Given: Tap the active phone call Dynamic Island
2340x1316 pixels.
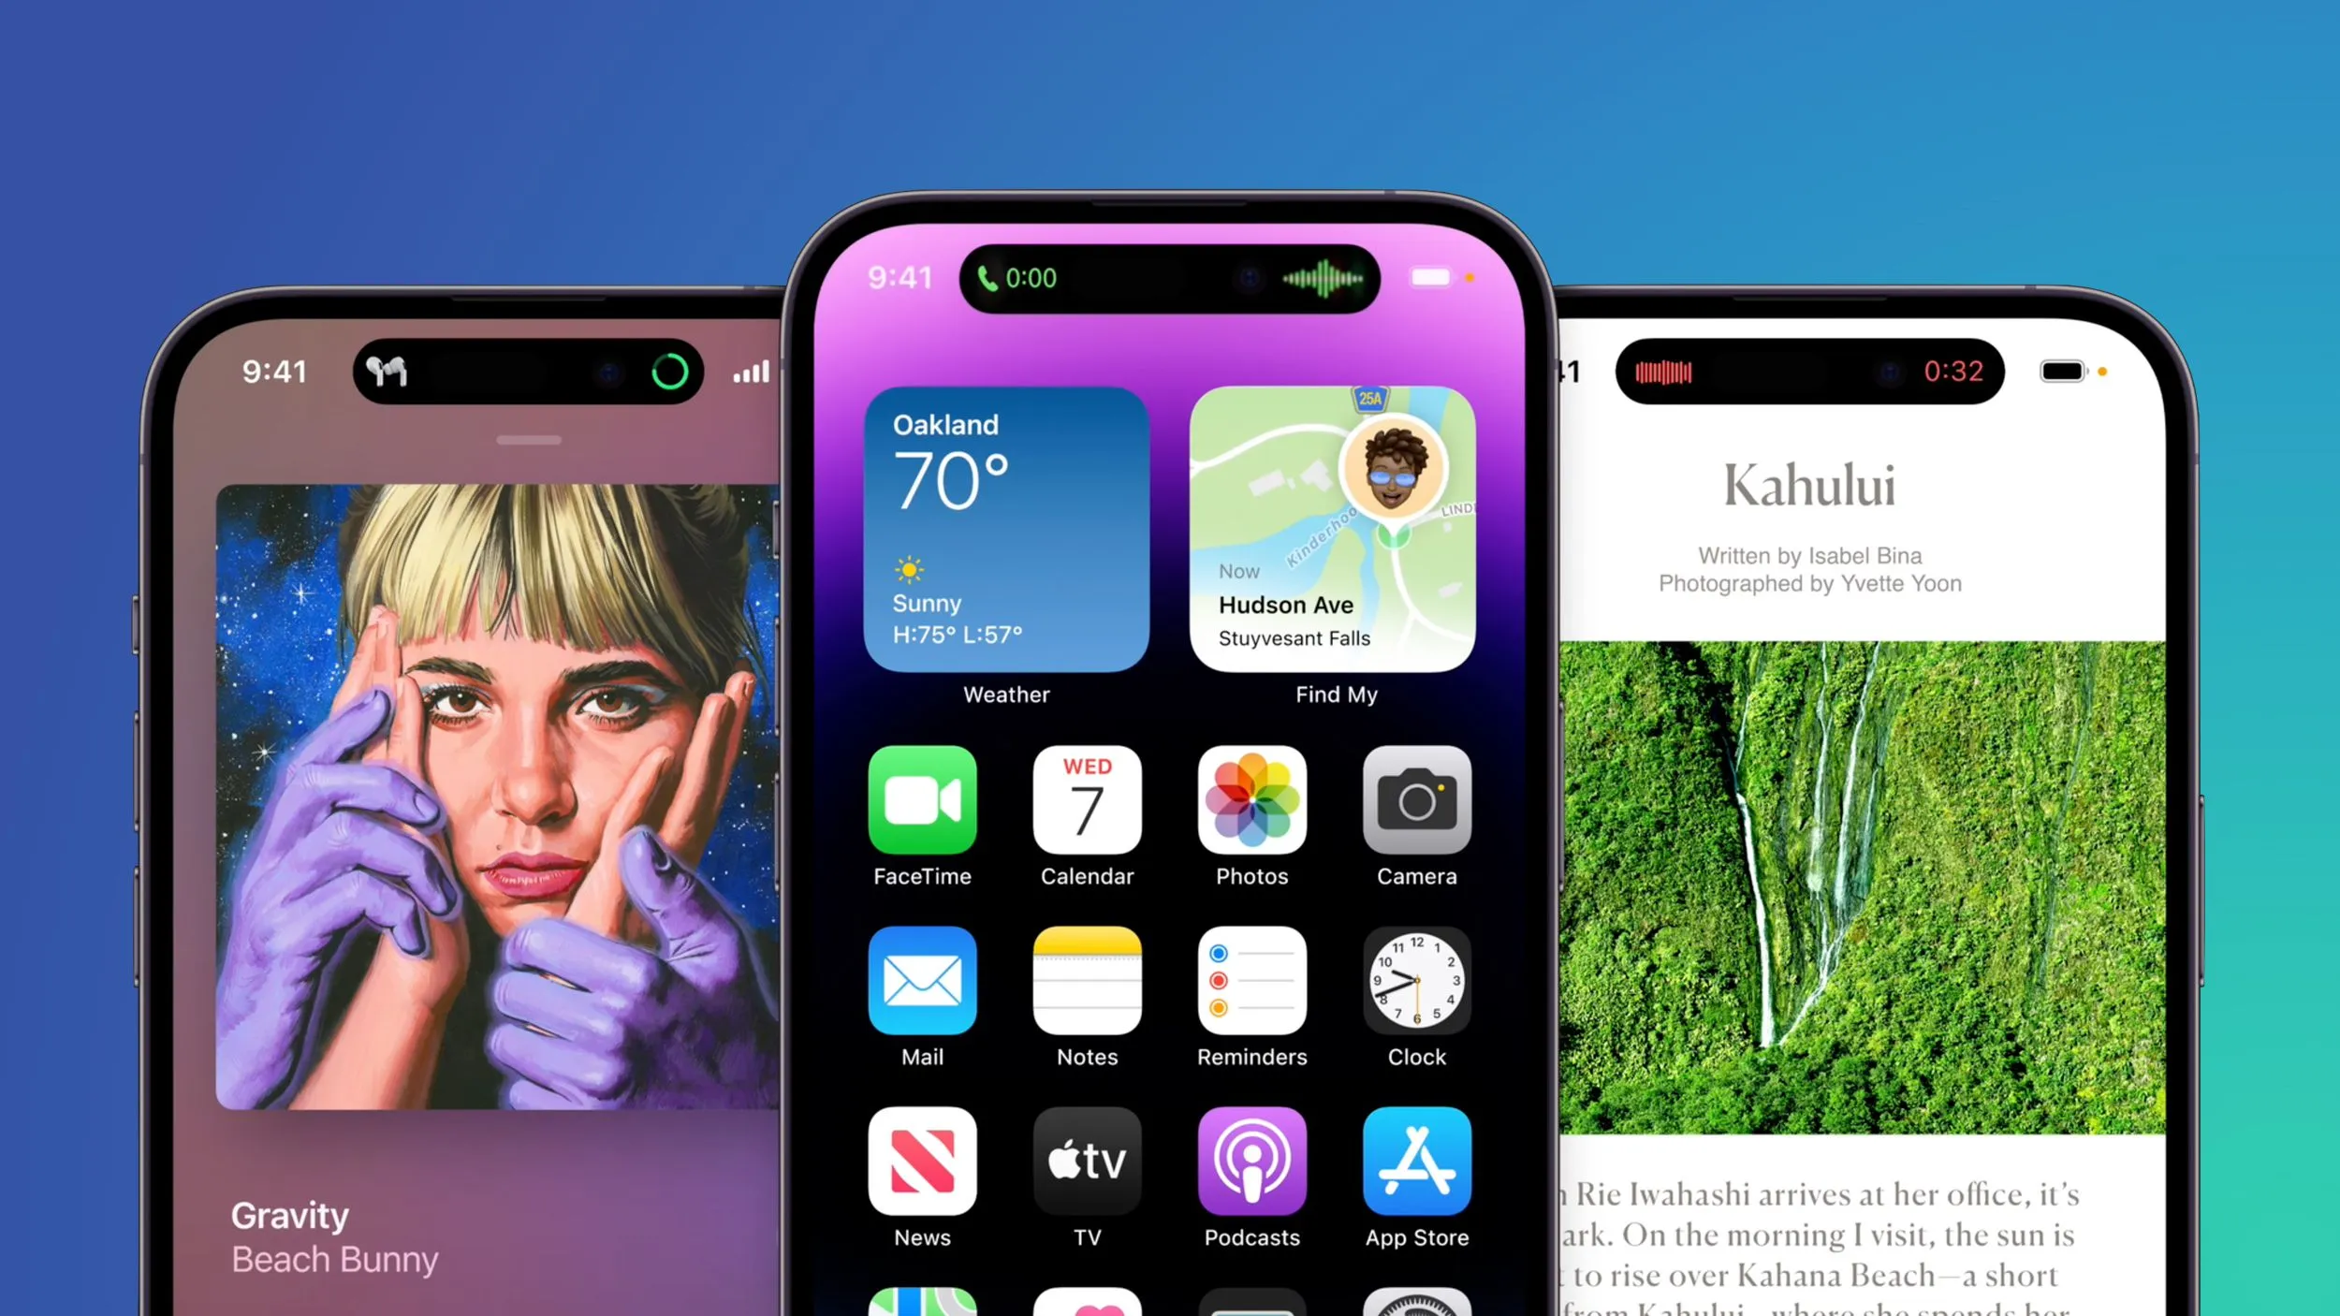Looking at the screenshot, I should pos(1170,278).
